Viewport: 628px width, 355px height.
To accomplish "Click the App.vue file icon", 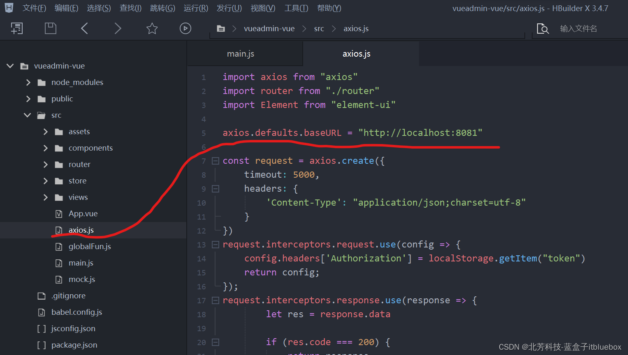I will click(x=59, y=214).
